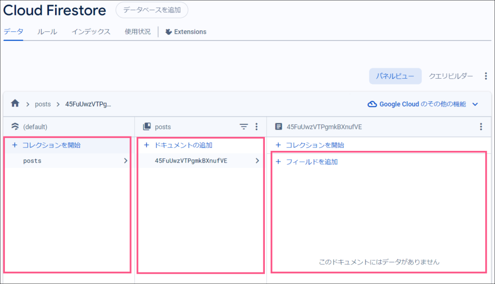Click the (default) database icon
This screenshot has width=495, height=284.
pyautogui.click(x=15, y=127)
